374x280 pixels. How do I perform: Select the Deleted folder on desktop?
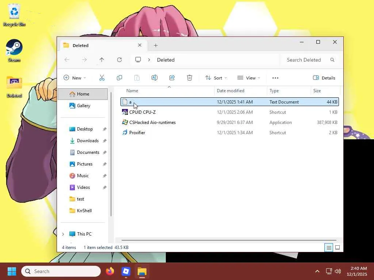pyautogui.click(x=14, y=87)
